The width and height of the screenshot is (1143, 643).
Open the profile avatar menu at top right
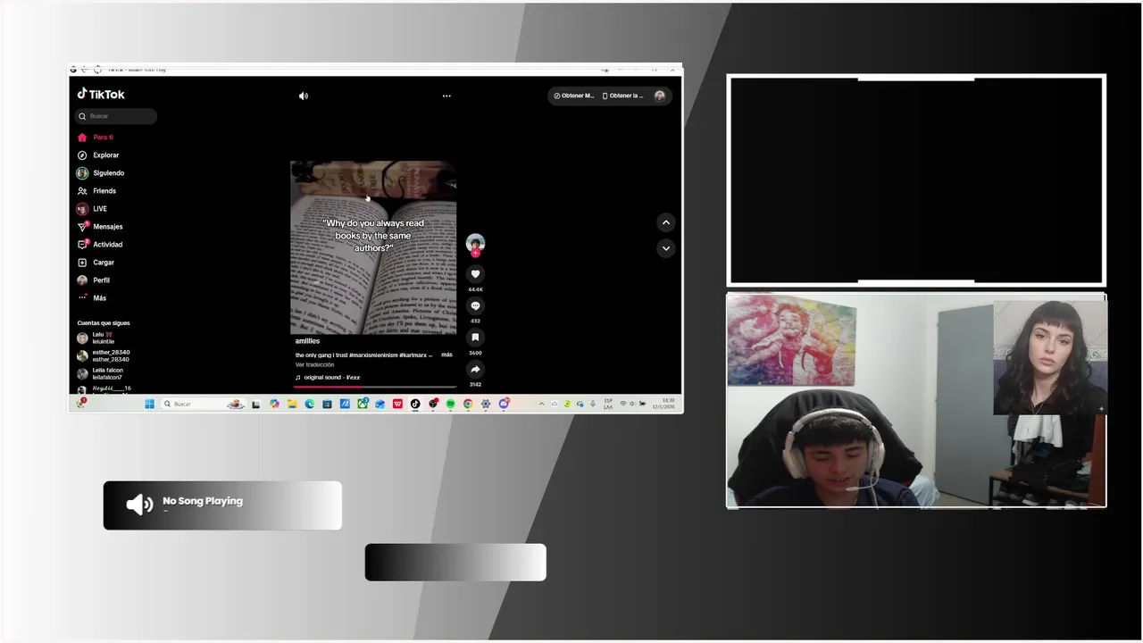[x=660, y=96]
